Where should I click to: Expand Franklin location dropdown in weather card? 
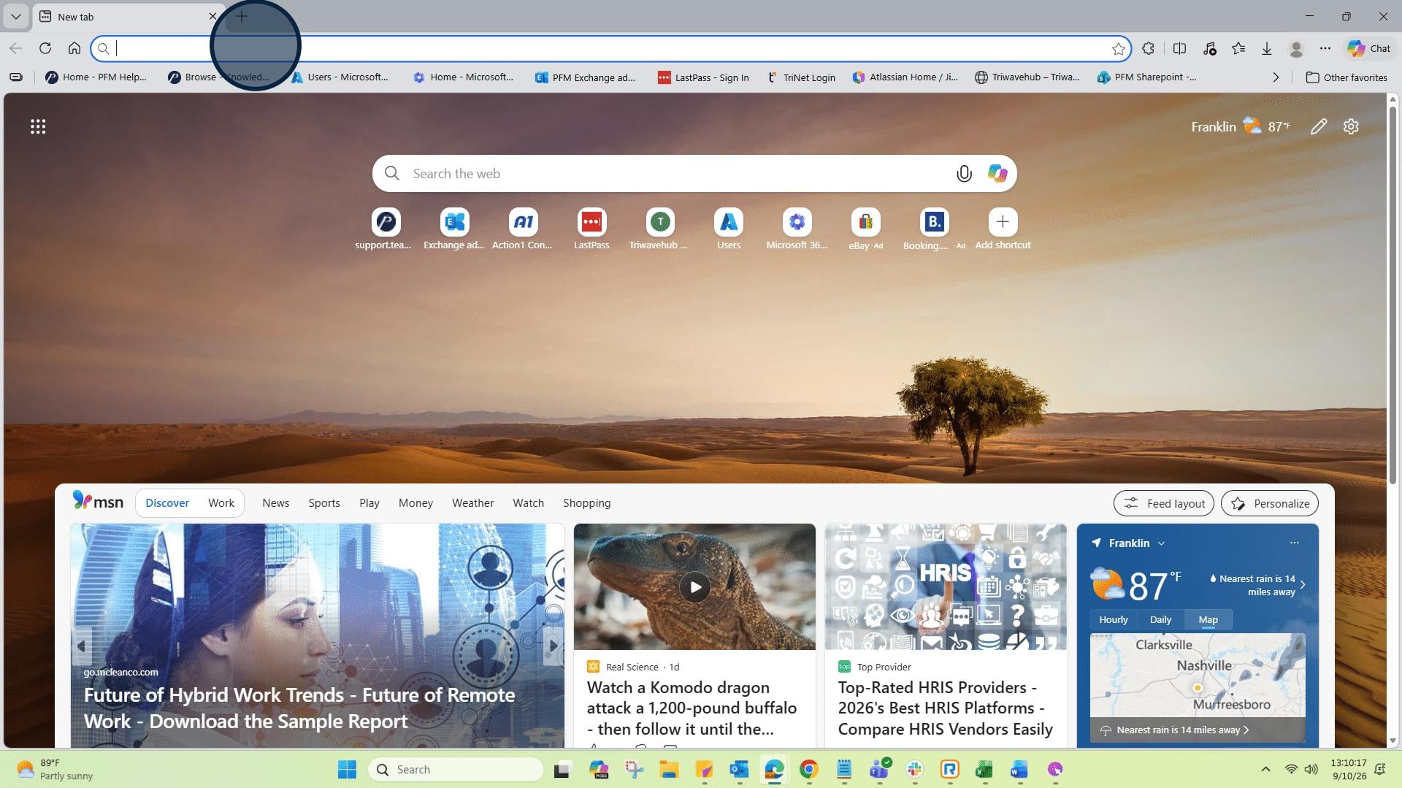(1161, 543)
